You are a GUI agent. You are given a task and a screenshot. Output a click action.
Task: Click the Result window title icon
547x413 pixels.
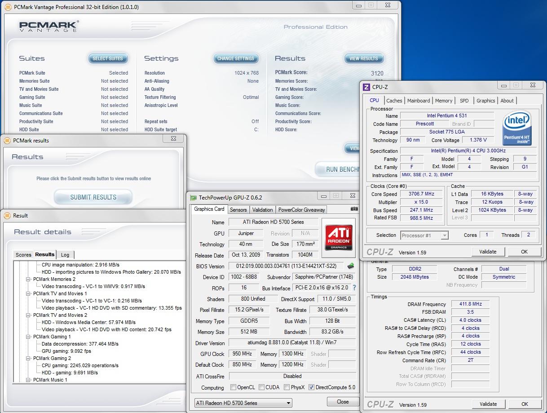coord(7,215)
